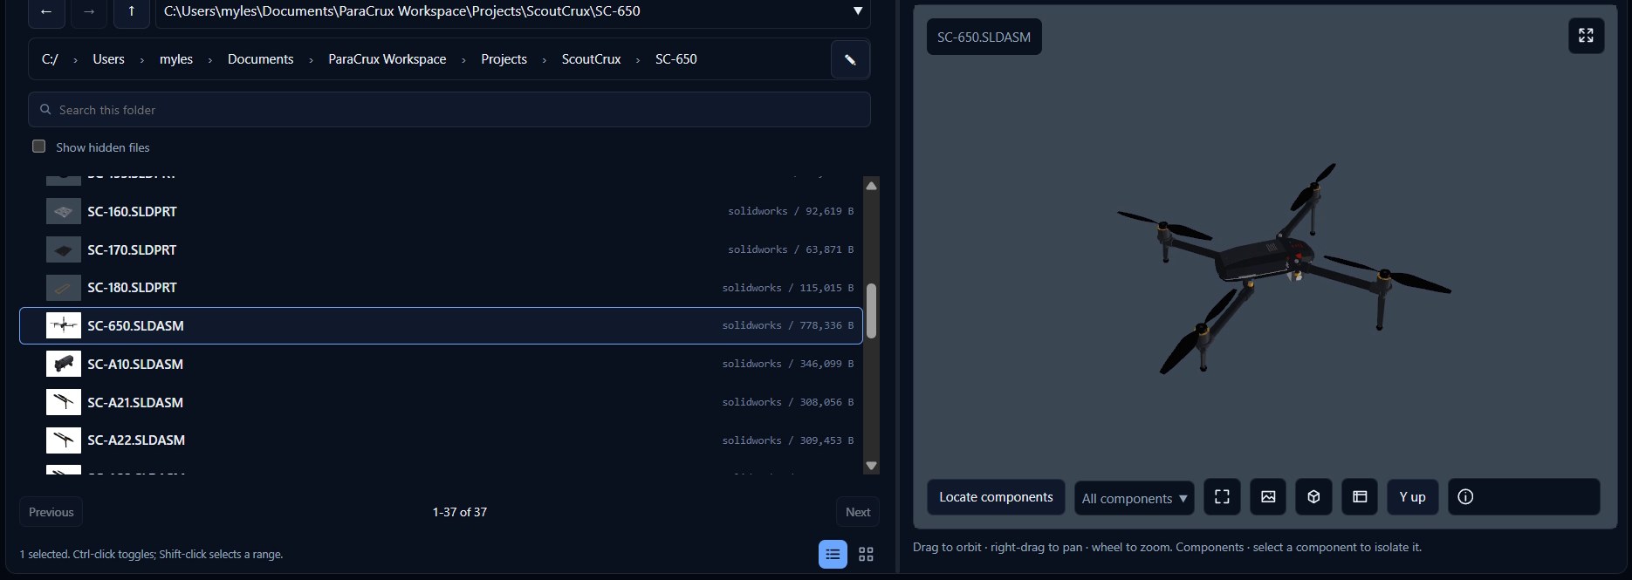
Task: Click file list scrollbar down arrow
Action: tap(871, 466)
